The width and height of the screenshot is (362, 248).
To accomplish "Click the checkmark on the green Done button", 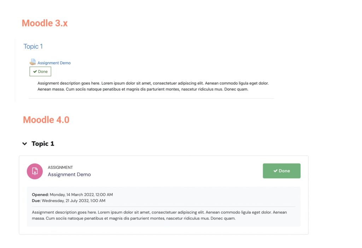I will pyautogui.click(x=276, y=171).
